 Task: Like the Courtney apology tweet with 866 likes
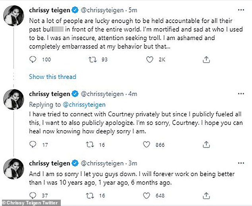pos(149,145)
